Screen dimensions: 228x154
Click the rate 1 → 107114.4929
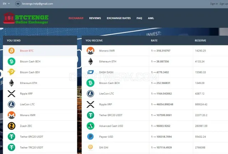tap(161, 148)
